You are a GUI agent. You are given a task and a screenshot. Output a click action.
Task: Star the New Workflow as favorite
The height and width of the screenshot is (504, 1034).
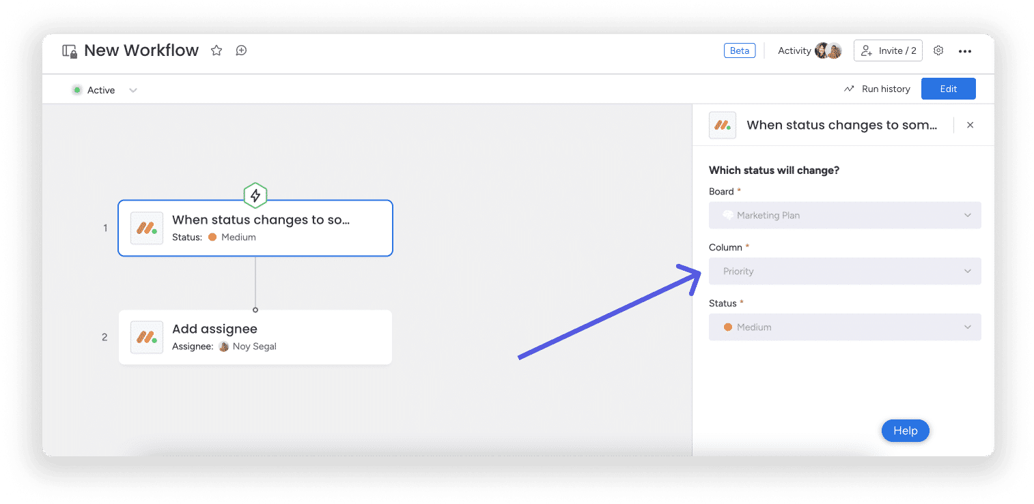click(x=216, y=50)
